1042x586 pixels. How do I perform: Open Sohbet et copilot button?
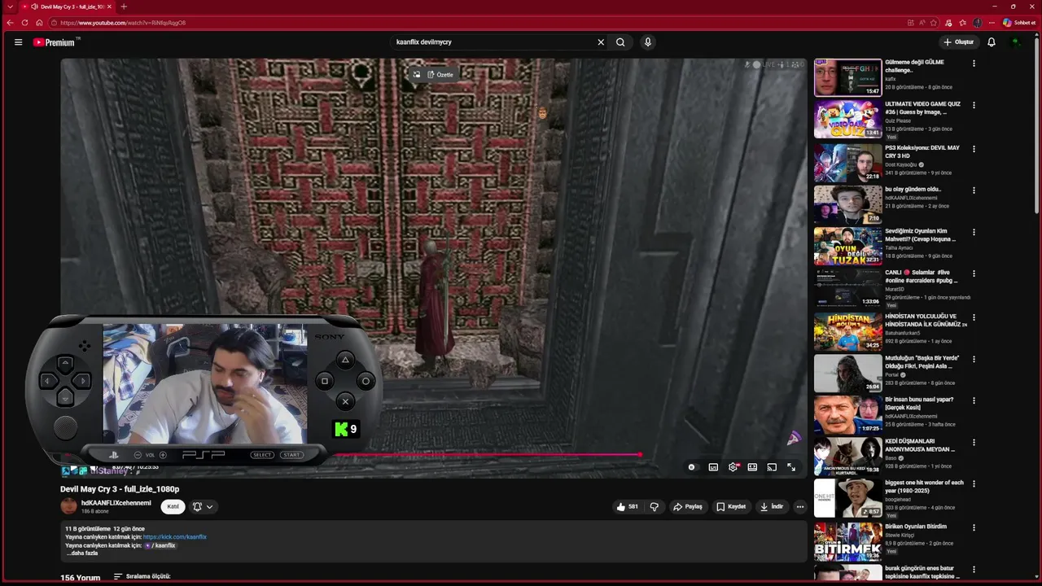(x=1019, y=23)
